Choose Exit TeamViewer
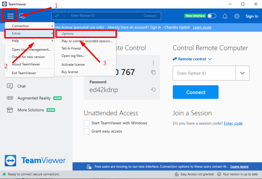Viewport: 262px width, 179px height. 24,73
